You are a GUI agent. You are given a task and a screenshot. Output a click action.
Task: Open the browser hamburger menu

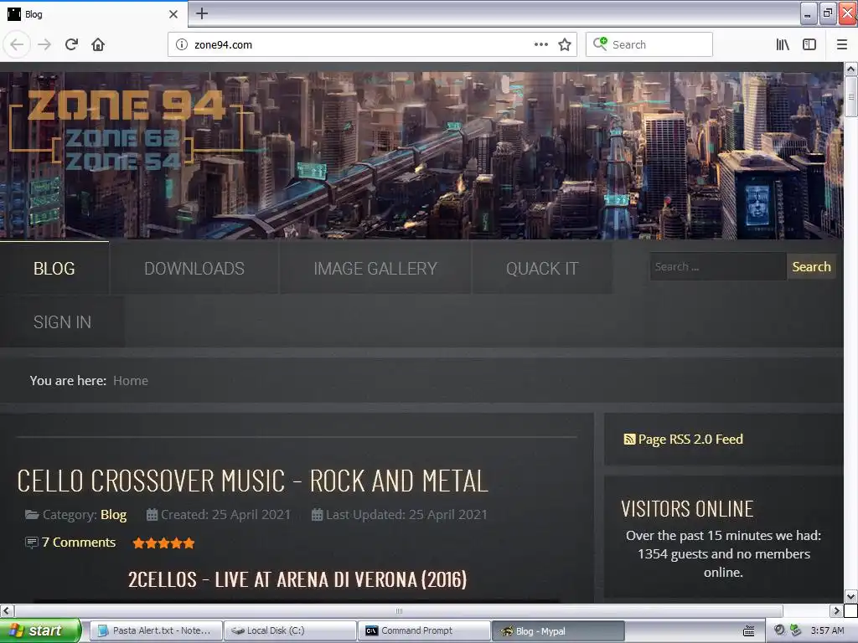[842, 44]
